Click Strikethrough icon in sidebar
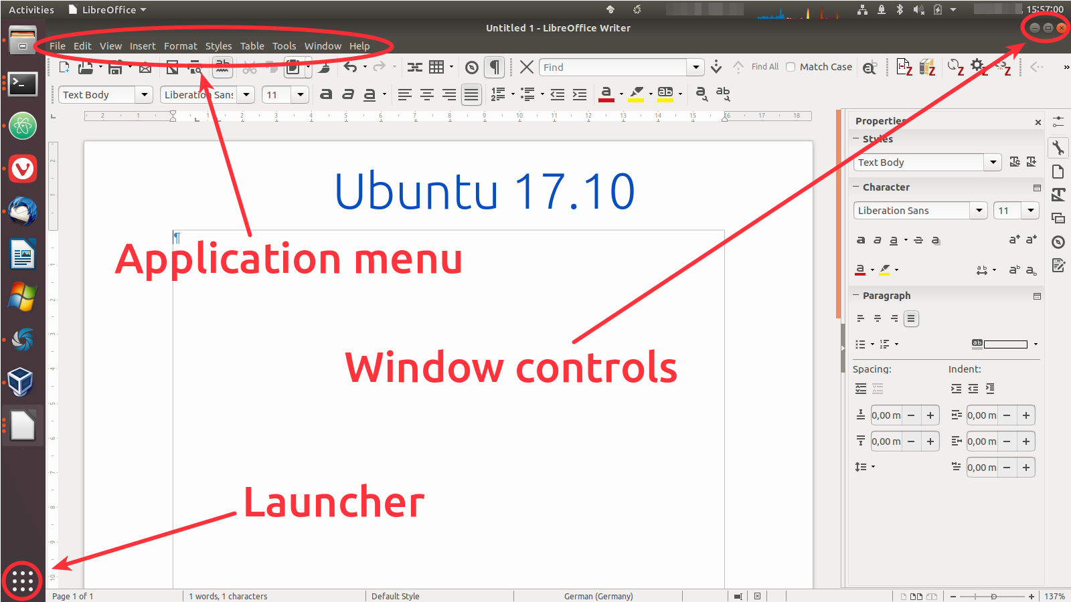1071x602 pixels. point(918,240)
